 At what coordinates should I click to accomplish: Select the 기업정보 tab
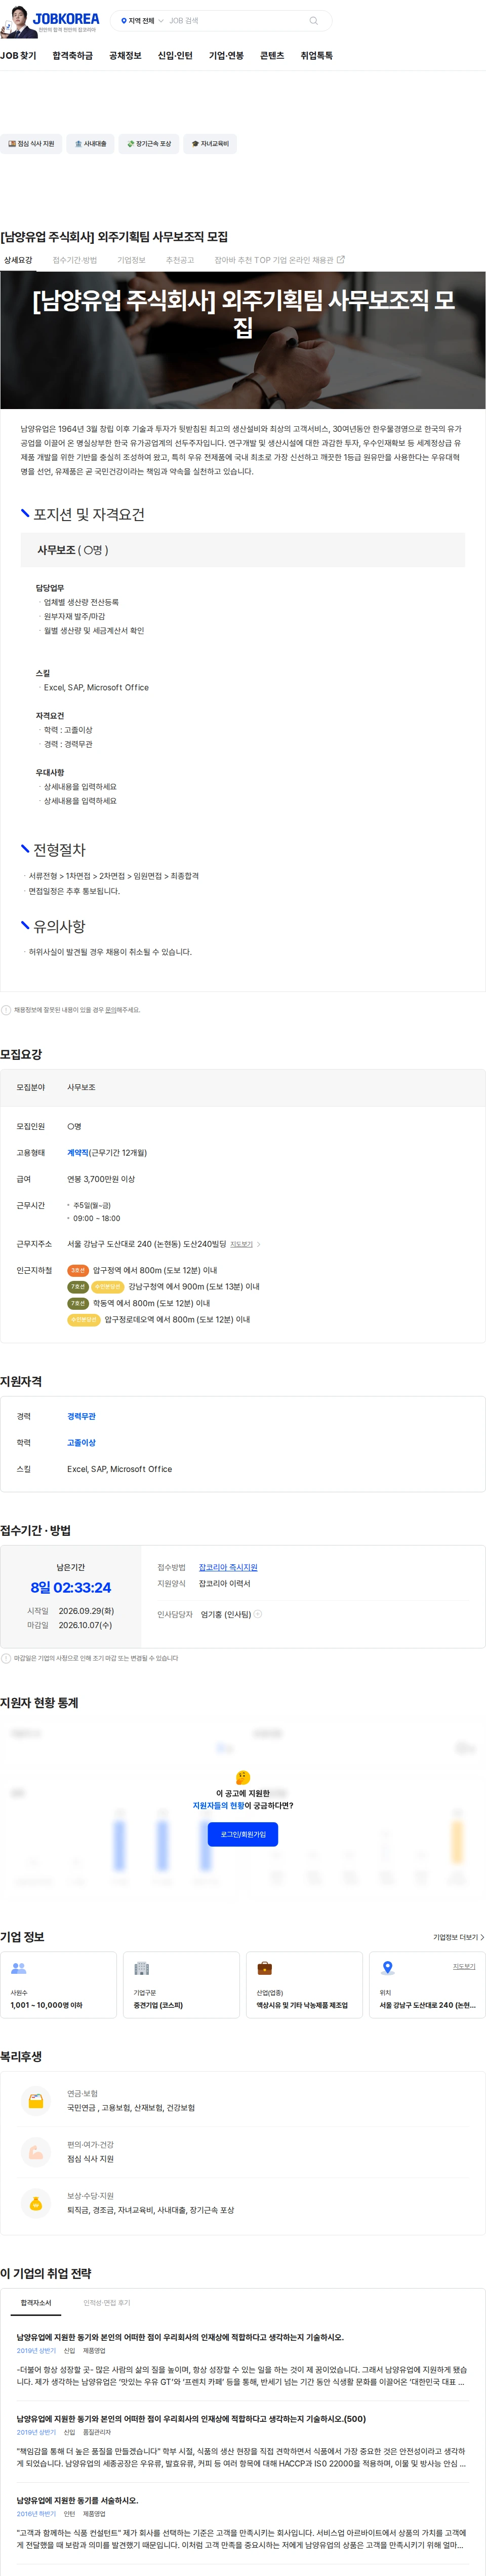click(132, 260)
